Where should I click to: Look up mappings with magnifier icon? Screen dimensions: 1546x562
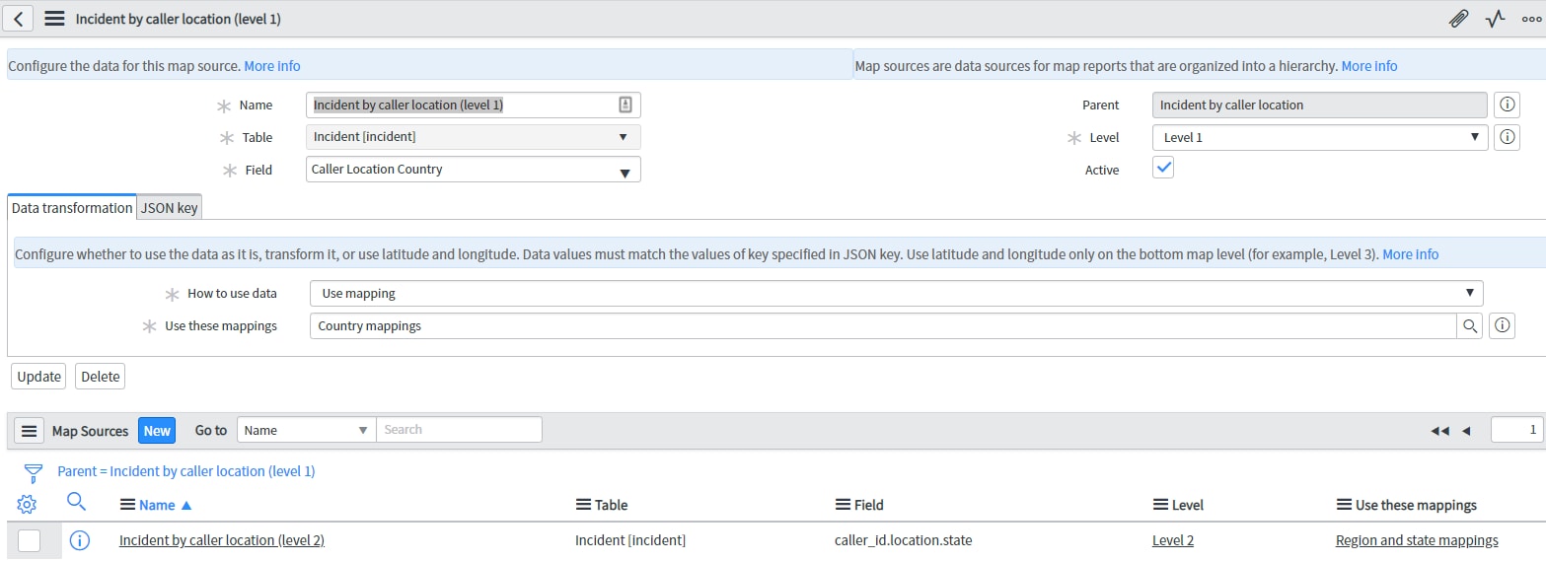coord(1470,325)
